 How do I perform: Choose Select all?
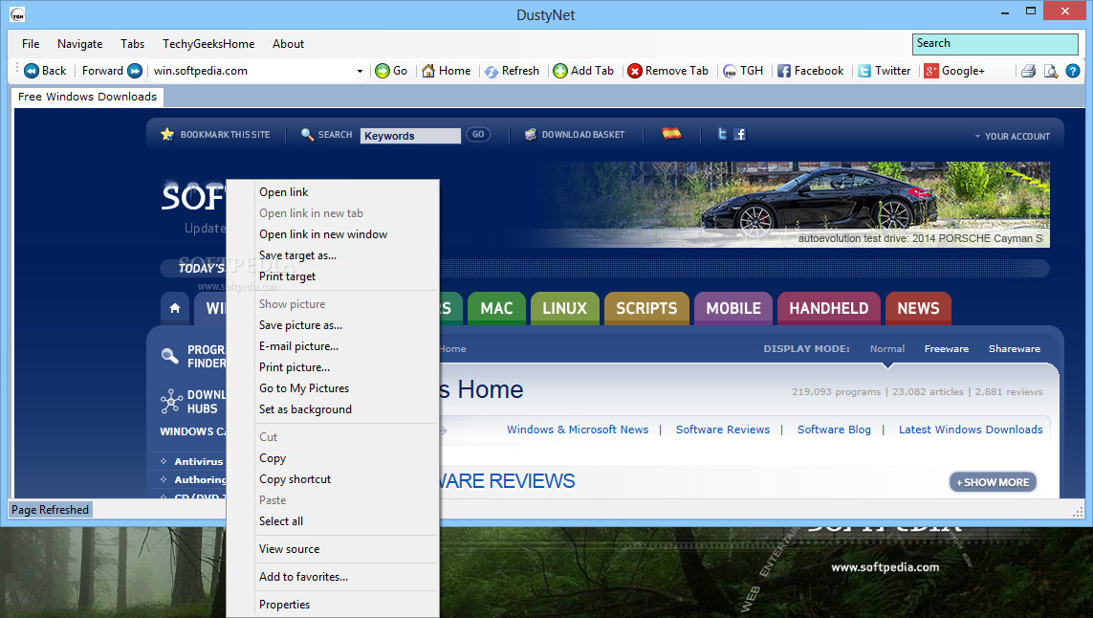[x=333, y=521]
